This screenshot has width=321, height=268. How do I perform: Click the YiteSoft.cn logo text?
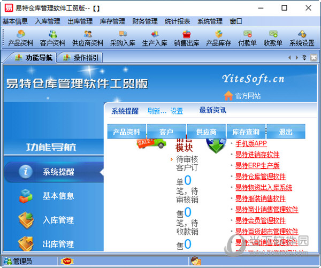click(254, 79)
